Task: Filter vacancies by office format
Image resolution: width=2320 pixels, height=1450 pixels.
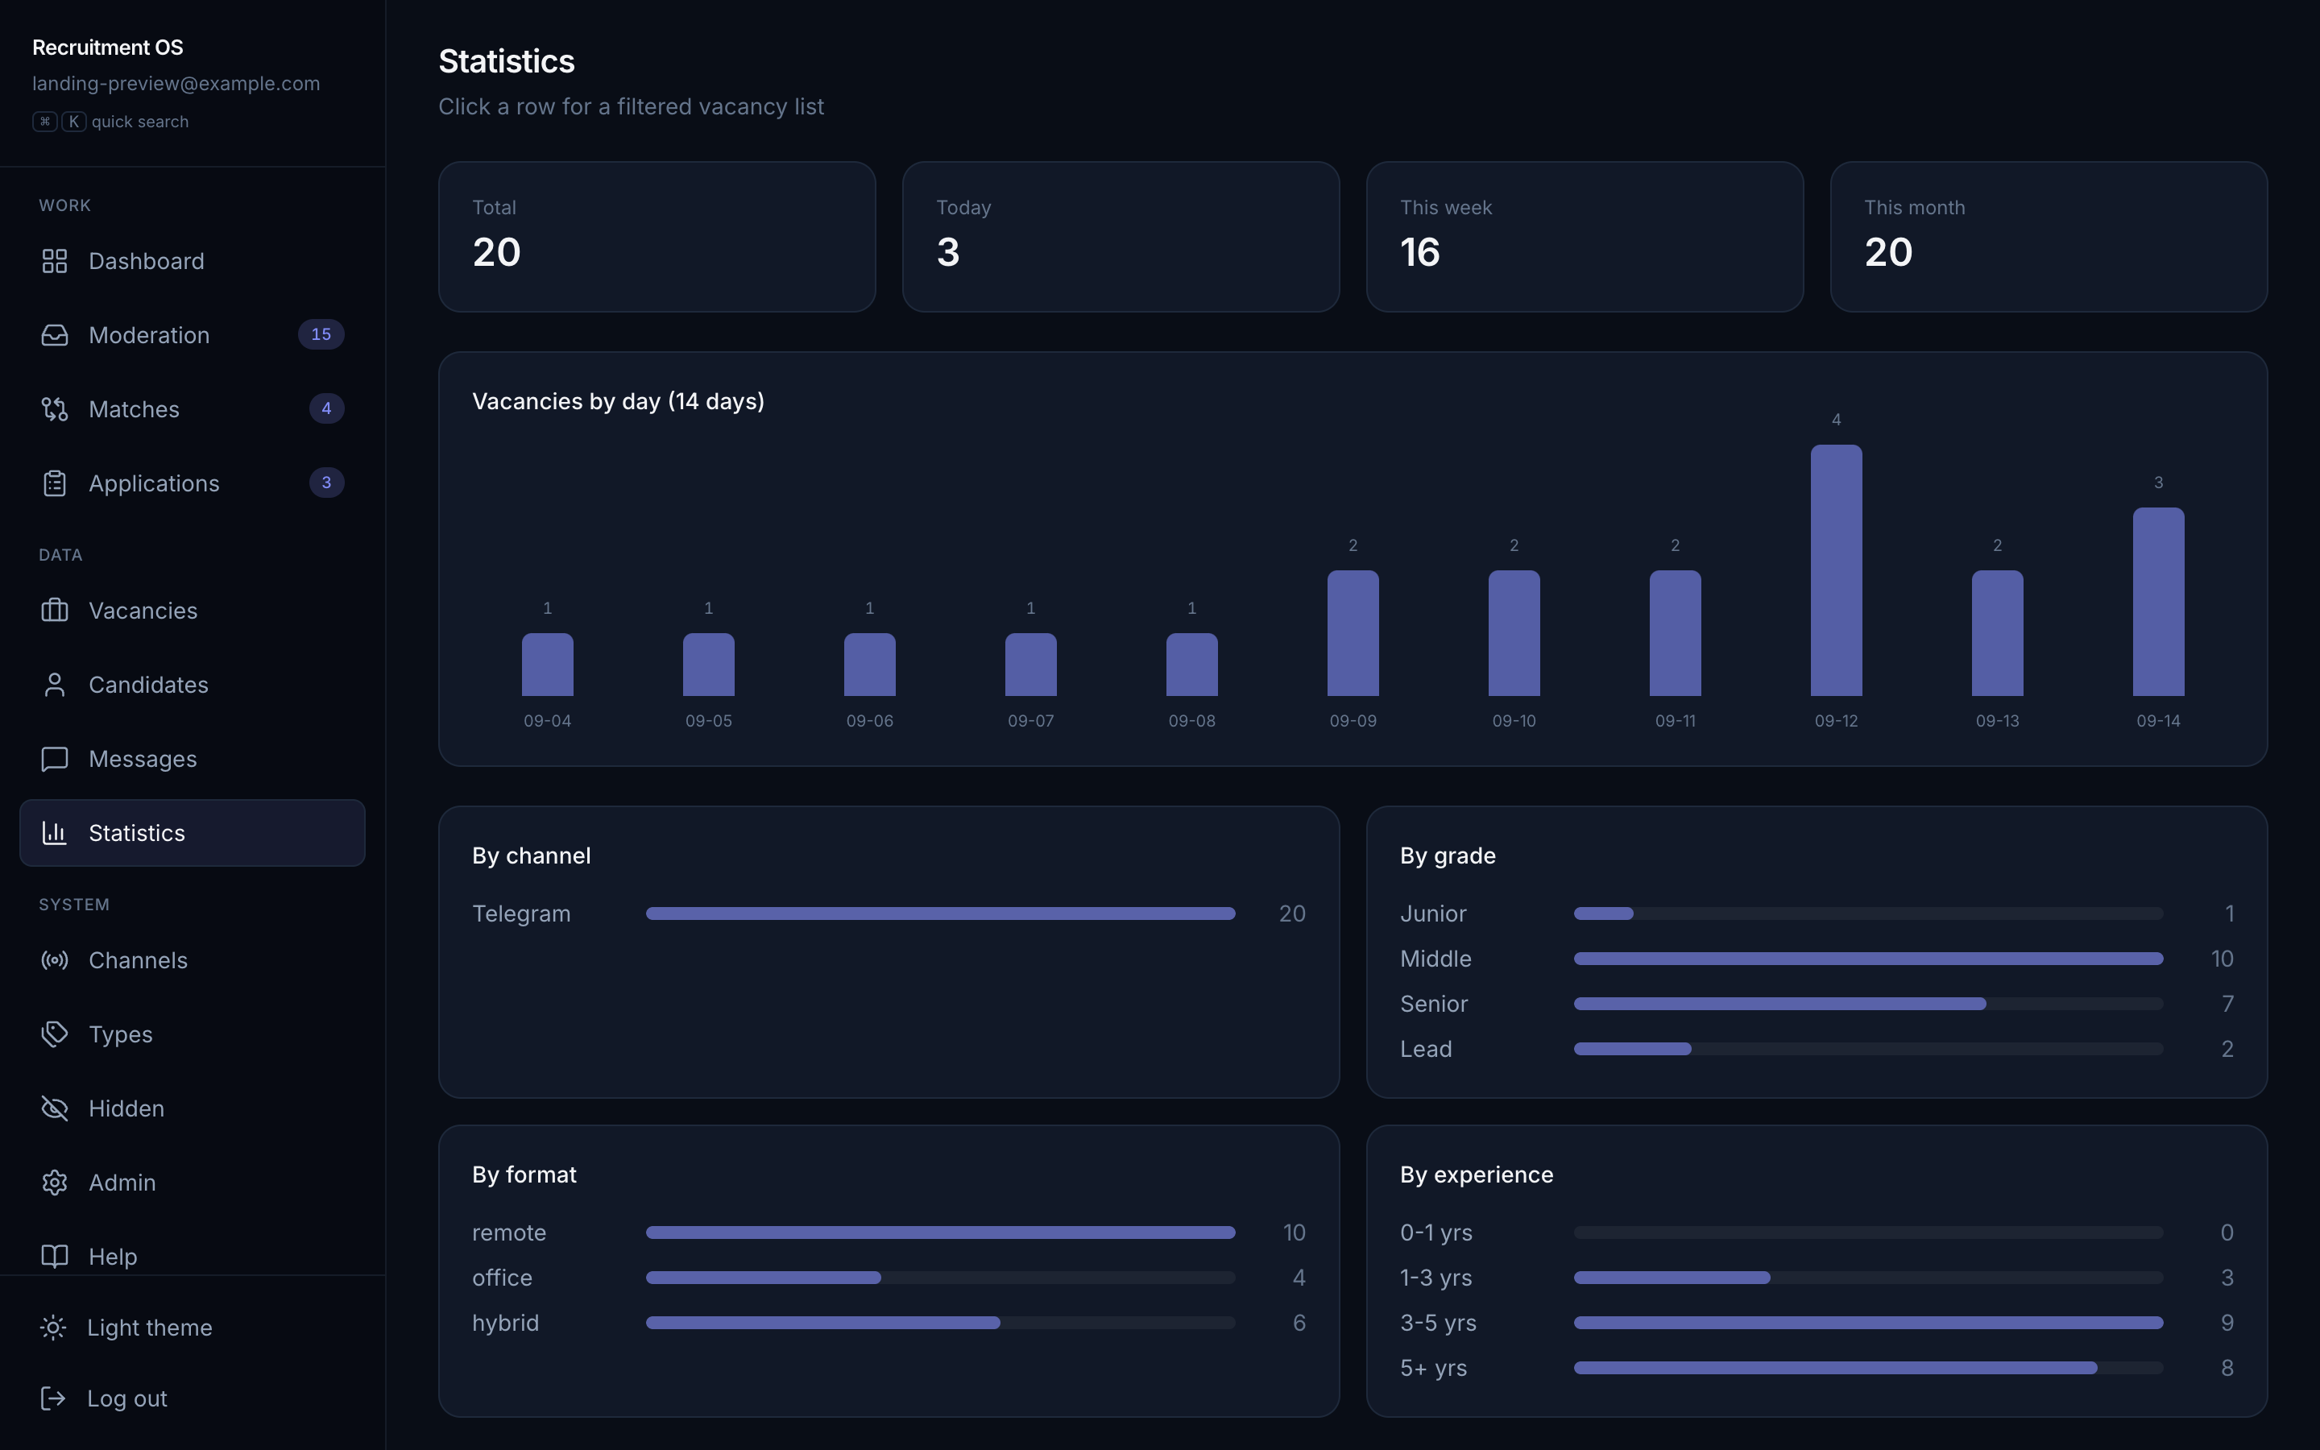Action: 889,1278
